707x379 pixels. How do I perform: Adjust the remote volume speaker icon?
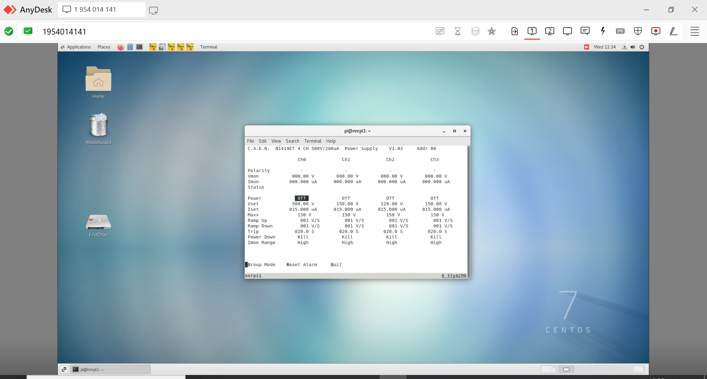pyautogui.click(x=633, y=47)
